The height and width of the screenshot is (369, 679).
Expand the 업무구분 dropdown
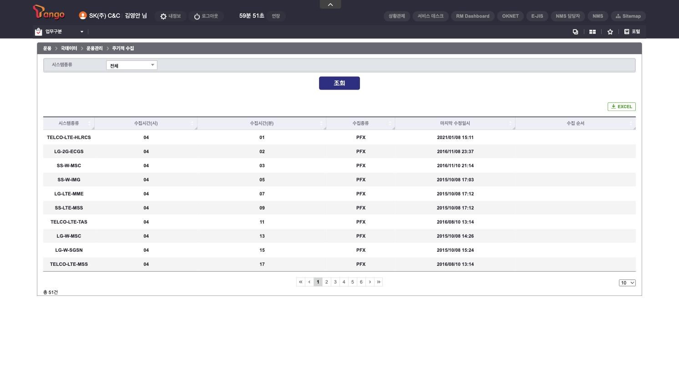pyautogui.click(x=60, y=32)
